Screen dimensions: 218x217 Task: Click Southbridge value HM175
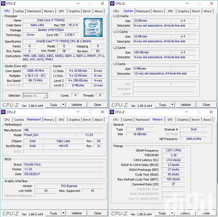pos(63,146)
